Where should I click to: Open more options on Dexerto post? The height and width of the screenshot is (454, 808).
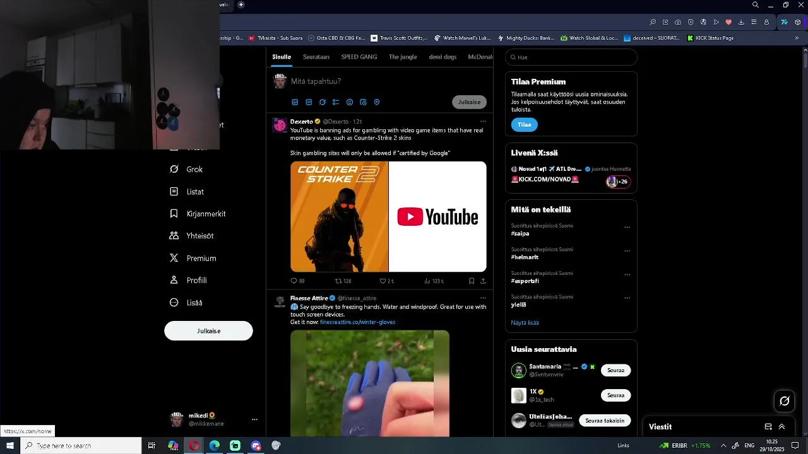pos(483,121)
